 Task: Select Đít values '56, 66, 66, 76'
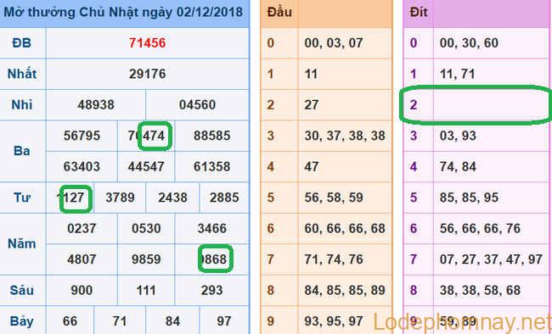[480, 229]
